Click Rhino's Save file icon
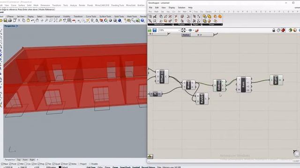 coord(5,21)
